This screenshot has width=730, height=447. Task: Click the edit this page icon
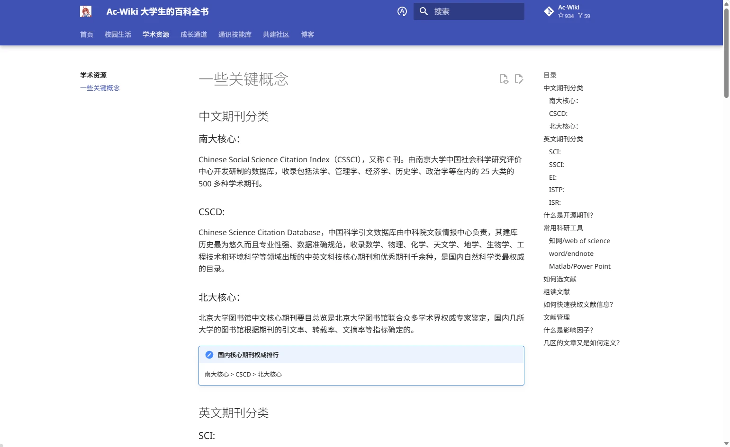519,79
